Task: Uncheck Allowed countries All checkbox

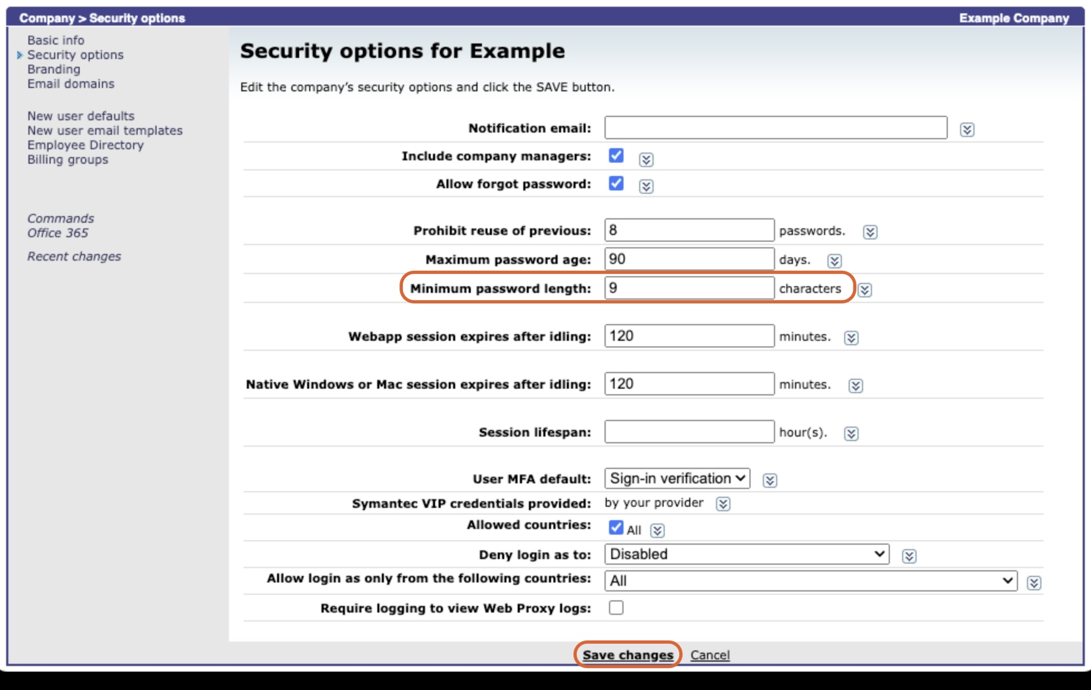Action: coord(616,527)
